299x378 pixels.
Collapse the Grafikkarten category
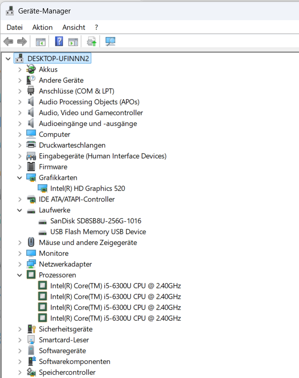point(20,178)
